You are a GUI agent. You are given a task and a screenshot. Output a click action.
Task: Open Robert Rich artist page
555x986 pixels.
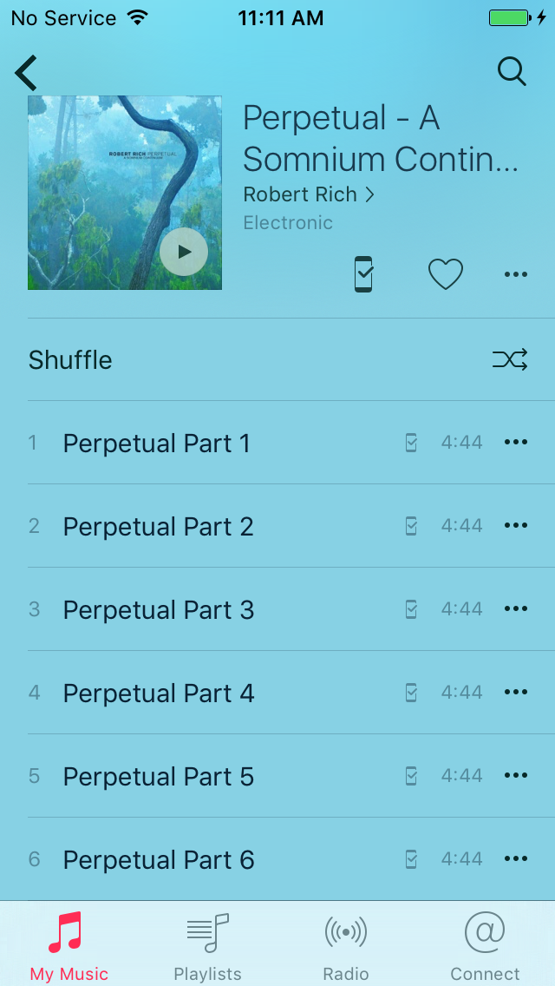[x=309, y=195]
